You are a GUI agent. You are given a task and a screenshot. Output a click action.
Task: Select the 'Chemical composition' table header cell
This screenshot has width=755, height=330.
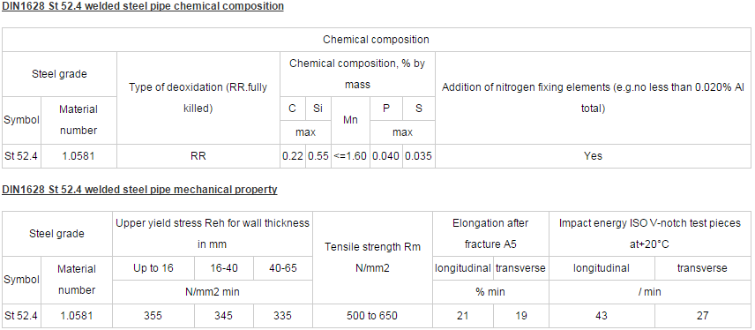coord(376,40)
